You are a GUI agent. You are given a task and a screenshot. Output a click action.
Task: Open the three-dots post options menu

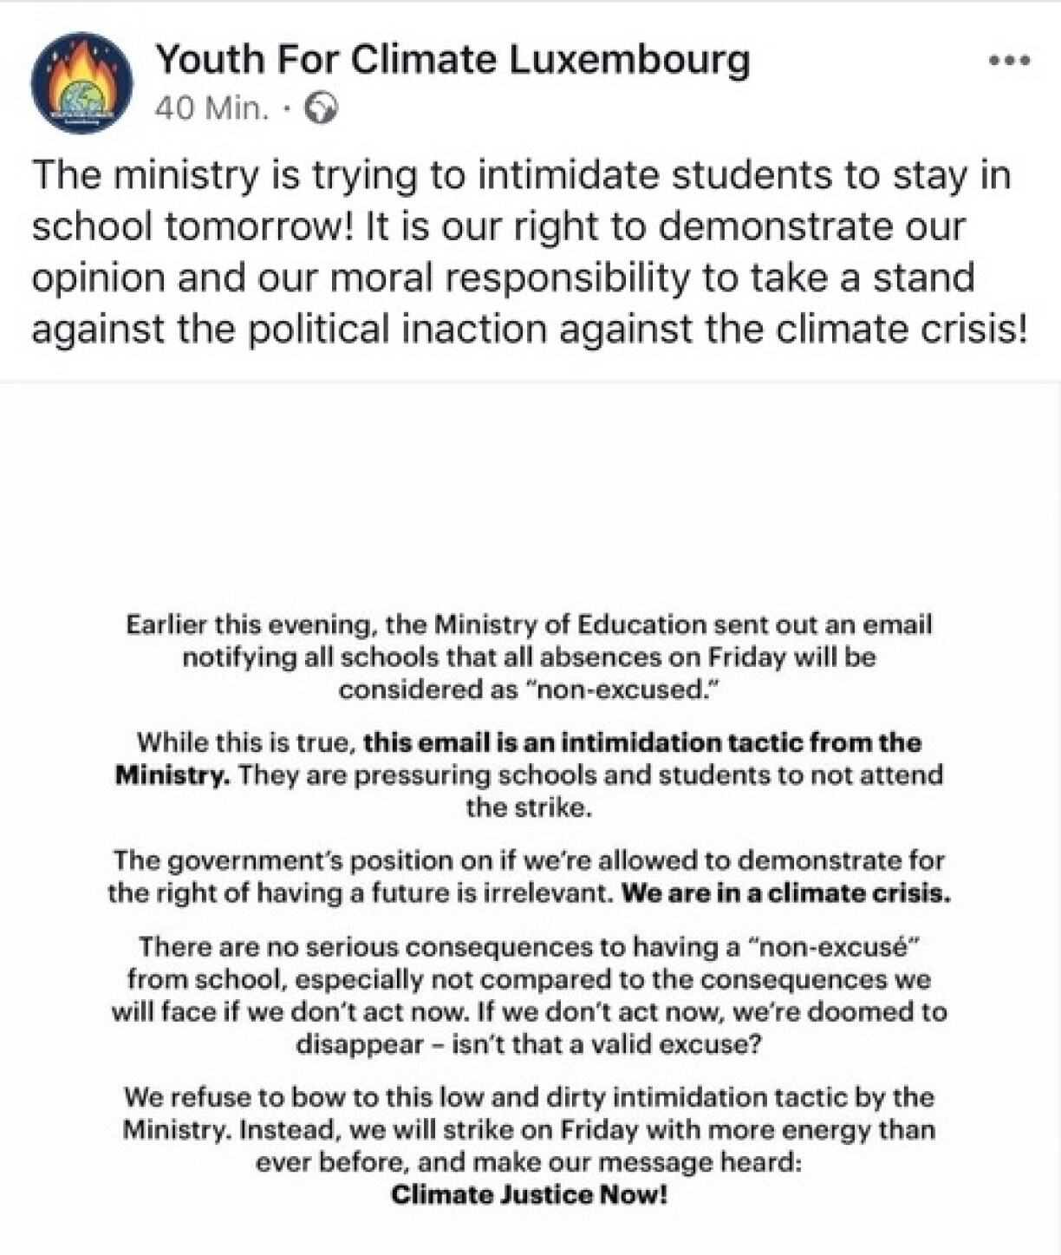(x=1010, y=61)
